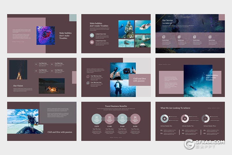Viewport: 232px width, 155px height.
Task: Select the 04 Travel Destination circle
Action: click(135, 119)
